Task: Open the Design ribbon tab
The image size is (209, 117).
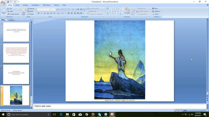Action: [x=25, y=5]
